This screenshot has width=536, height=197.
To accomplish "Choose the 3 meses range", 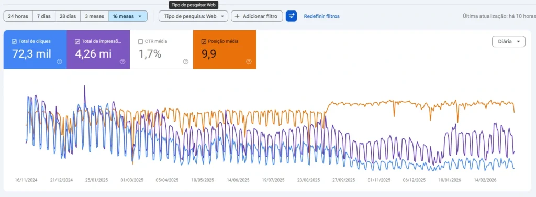I will (94, 16).
